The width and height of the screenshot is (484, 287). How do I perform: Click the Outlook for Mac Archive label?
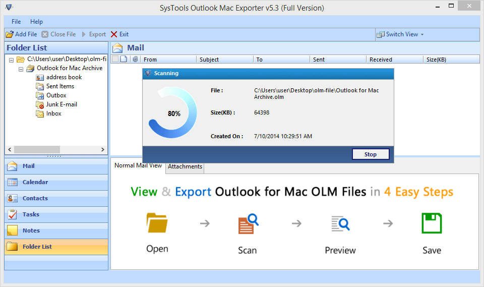coord(70,68)
